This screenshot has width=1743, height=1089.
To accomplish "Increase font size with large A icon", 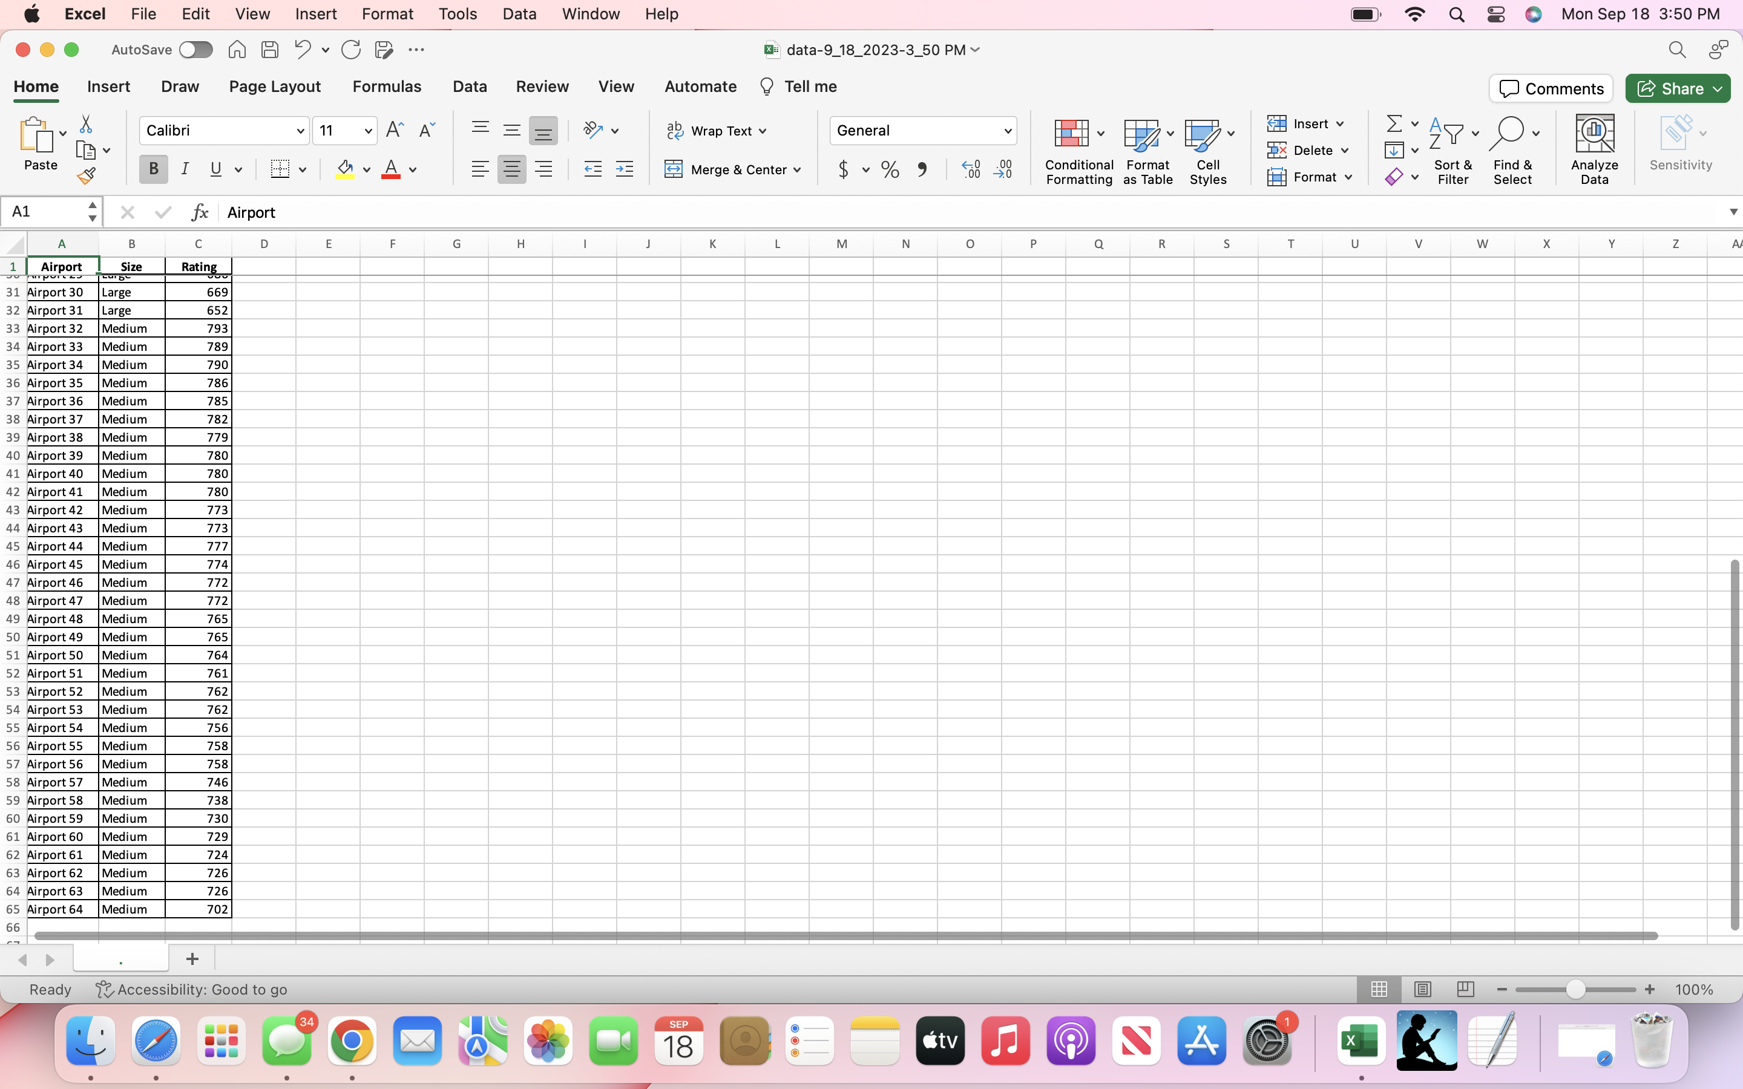I will 395,129.
